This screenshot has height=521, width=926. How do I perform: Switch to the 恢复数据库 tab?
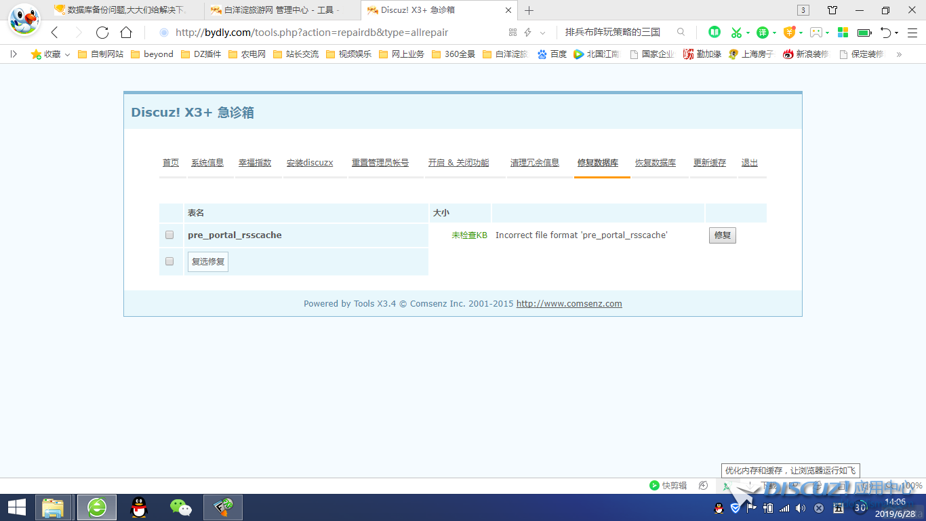(x=655, y=163)
